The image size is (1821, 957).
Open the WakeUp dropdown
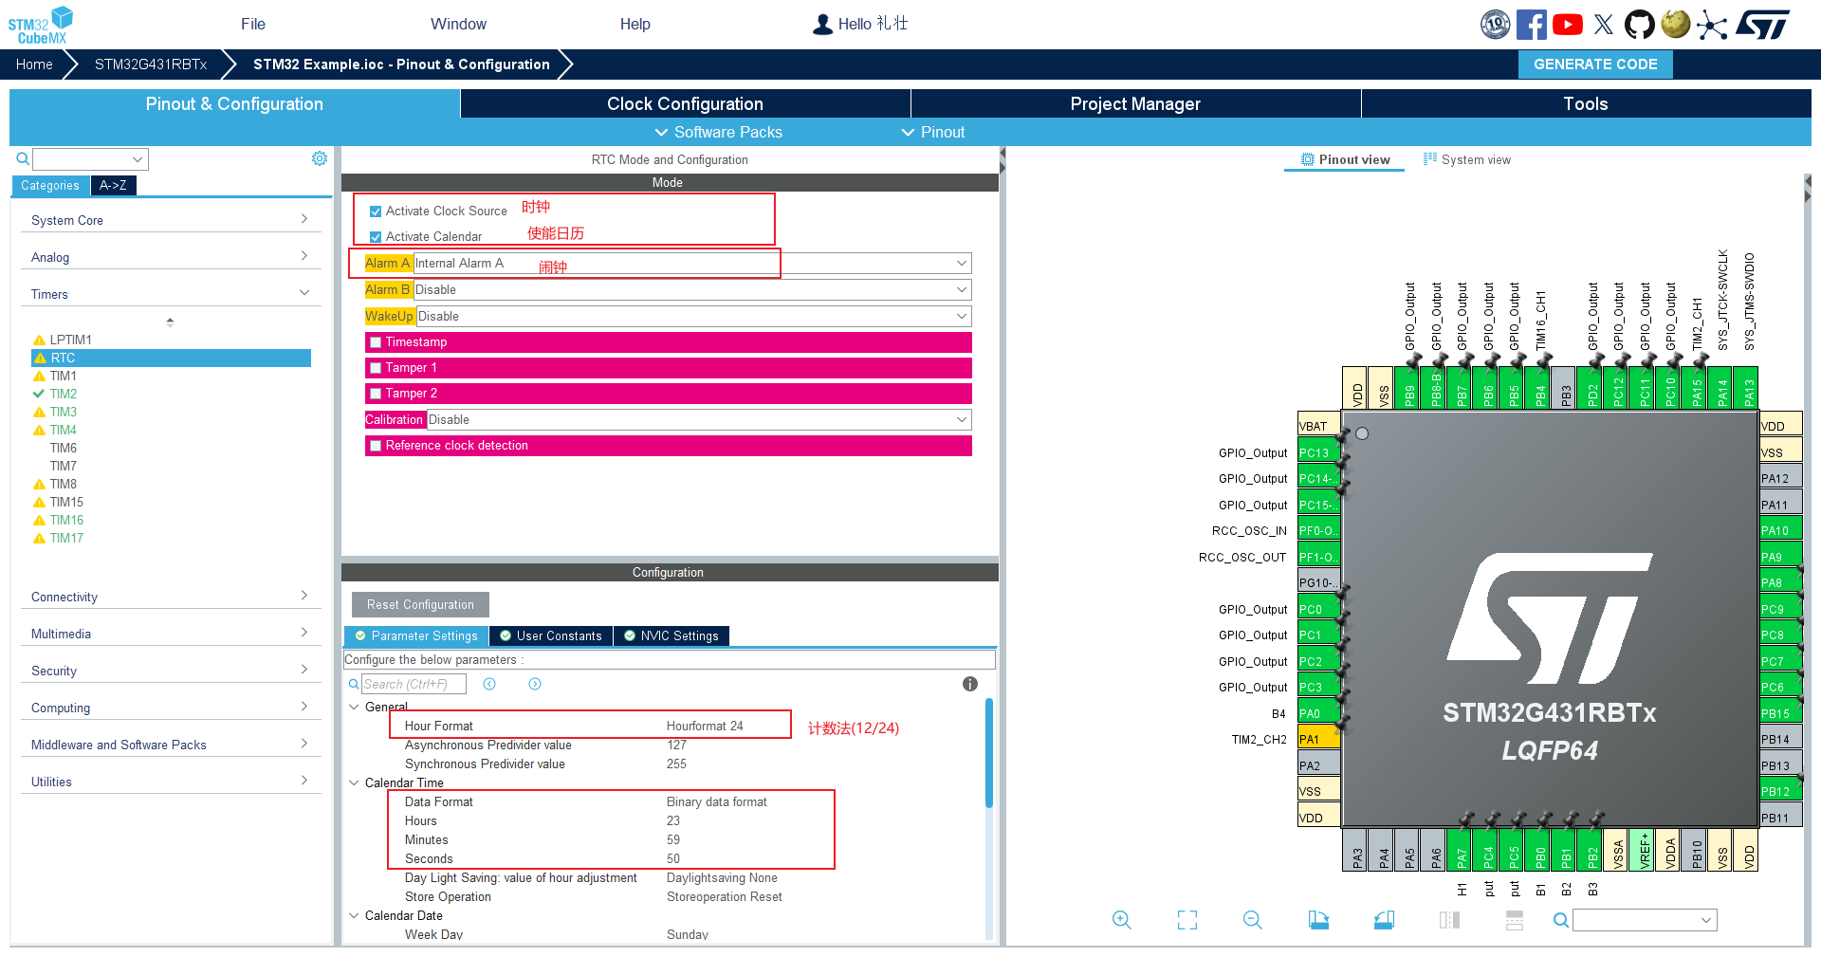(x=692, y=317)
